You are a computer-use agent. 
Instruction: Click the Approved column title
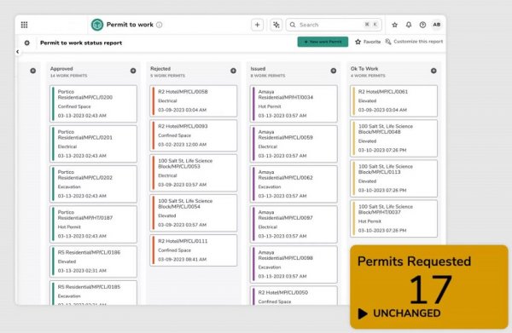point(61,69)
